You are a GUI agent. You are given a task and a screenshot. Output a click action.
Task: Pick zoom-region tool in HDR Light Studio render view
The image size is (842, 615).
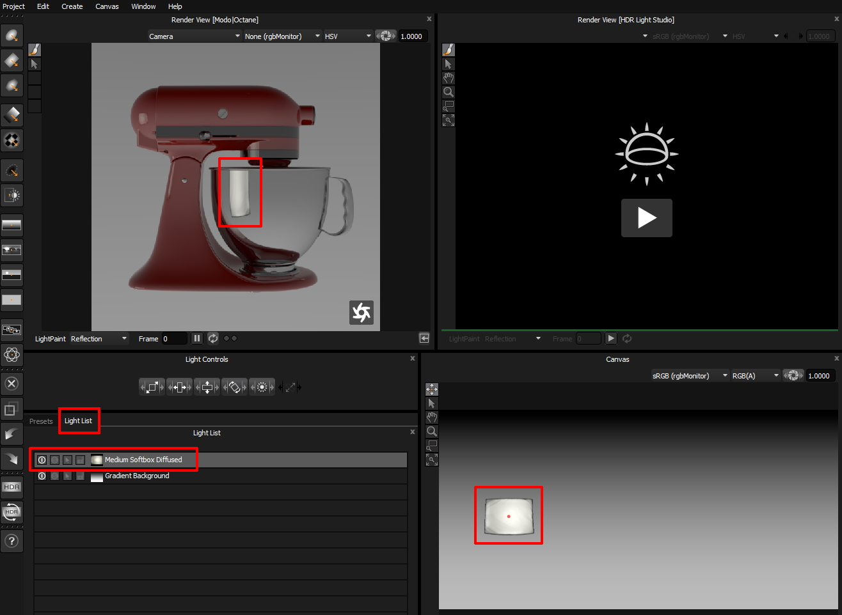coord(449,106)
